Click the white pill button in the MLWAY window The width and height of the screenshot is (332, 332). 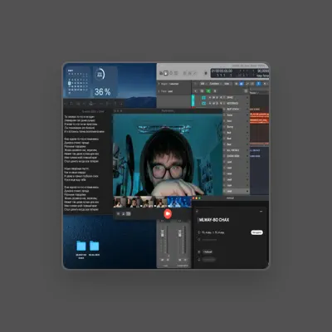(x=256, y=232)
